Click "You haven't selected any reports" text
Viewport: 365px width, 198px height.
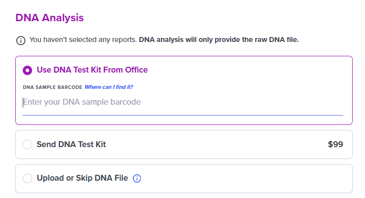pyautogui.click(x=83, y=40)
